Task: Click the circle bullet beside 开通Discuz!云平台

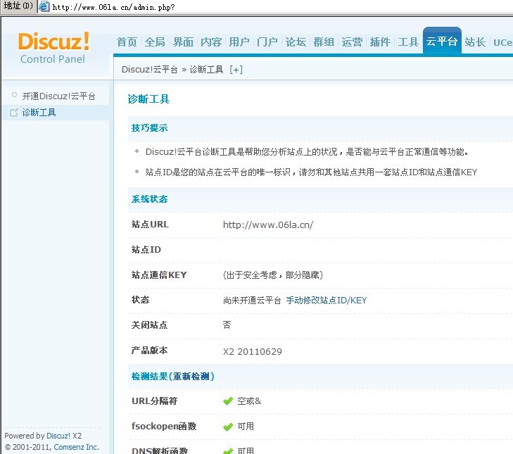Action: 13,95
